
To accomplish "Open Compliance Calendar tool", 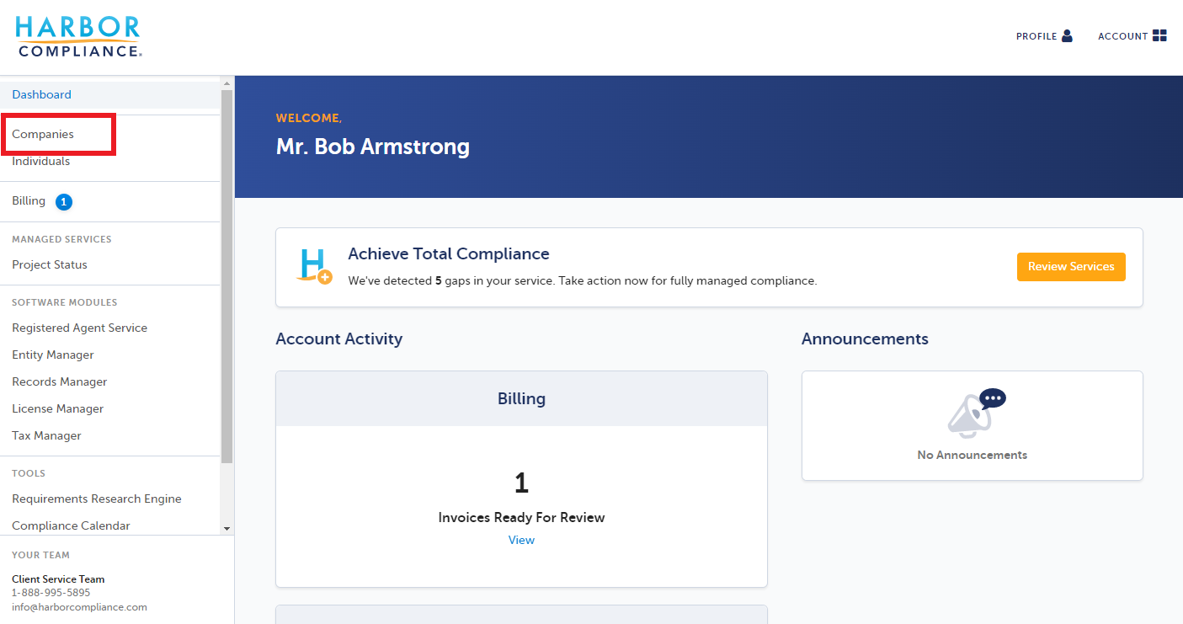I will pos(71,525).
